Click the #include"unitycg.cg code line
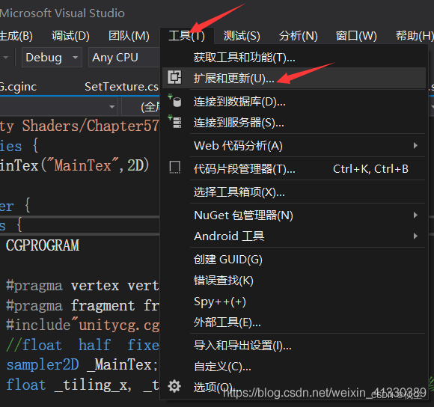This screenshot has height=407, width=434. tap(82, 325)
